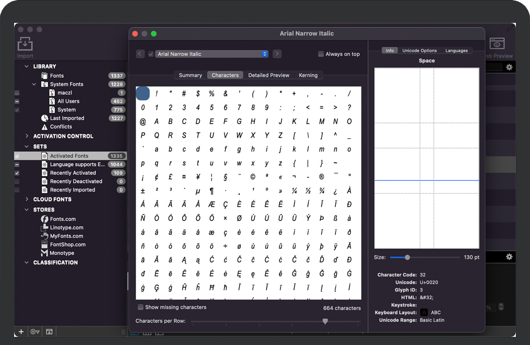Switch to the Kerning tab

(308, 75)
